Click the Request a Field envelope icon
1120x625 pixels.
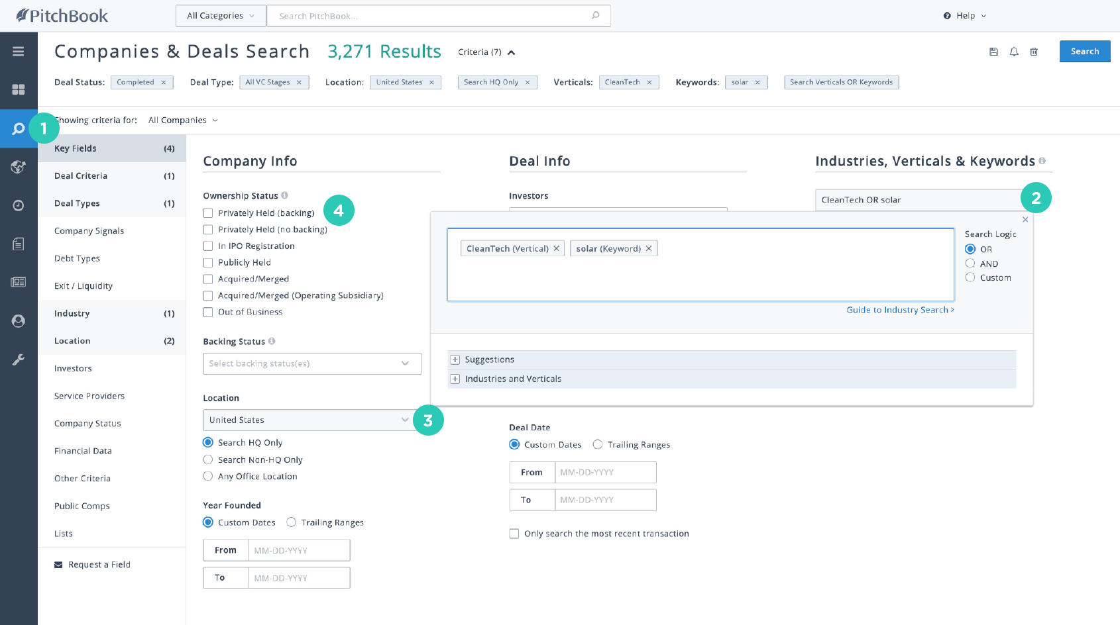point(58,565)
